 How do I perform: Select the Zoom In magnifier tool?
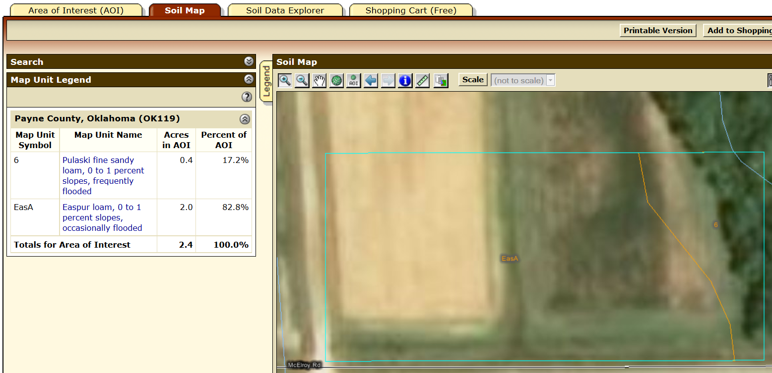click(285, 80)
